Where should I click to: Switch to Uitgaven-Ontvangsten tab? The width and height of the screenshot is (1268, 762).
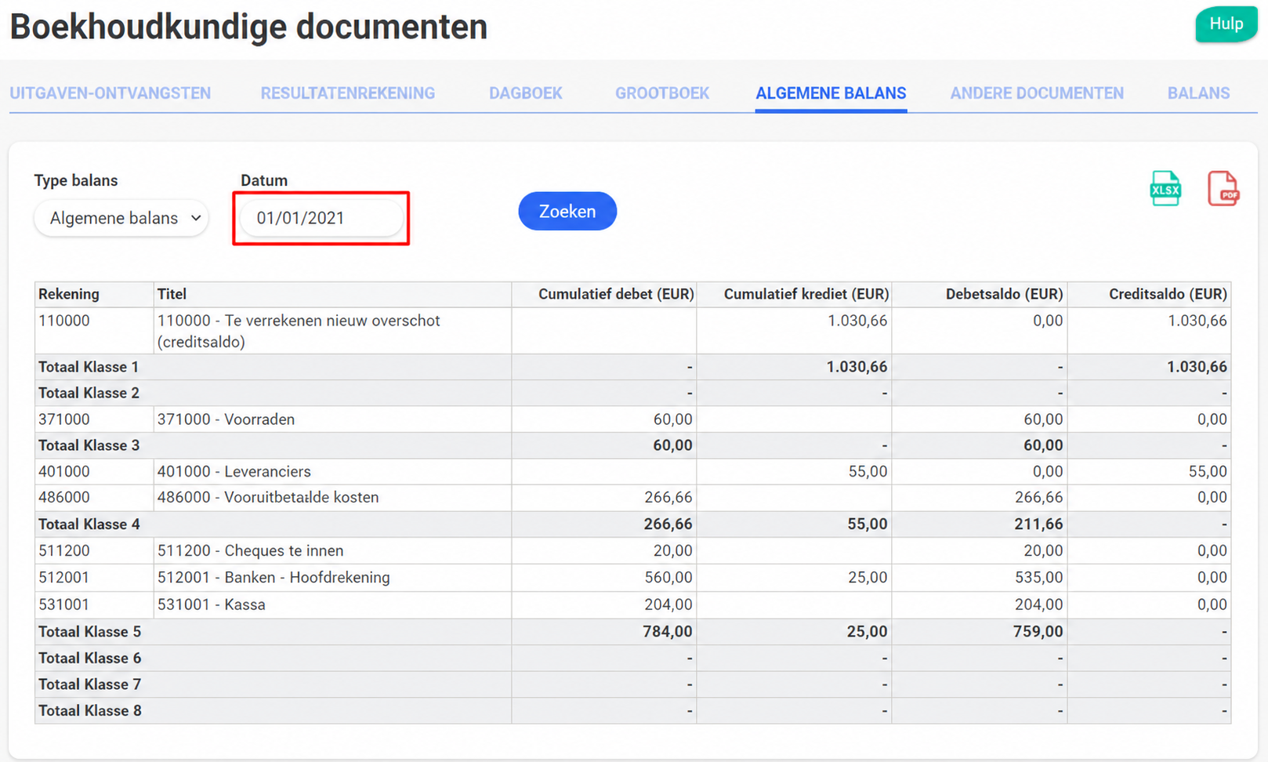110,93
